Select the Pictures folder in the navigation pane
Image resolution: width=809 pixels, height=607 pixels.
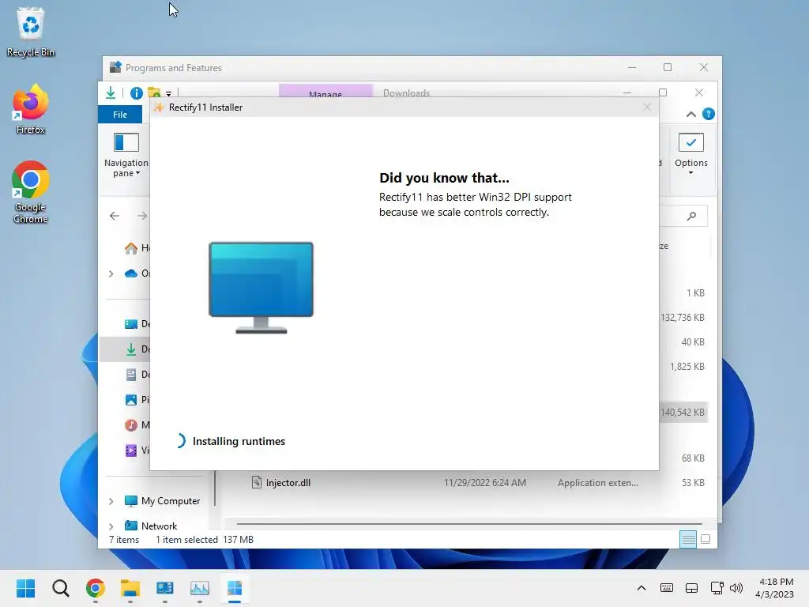tap(137, 399)
